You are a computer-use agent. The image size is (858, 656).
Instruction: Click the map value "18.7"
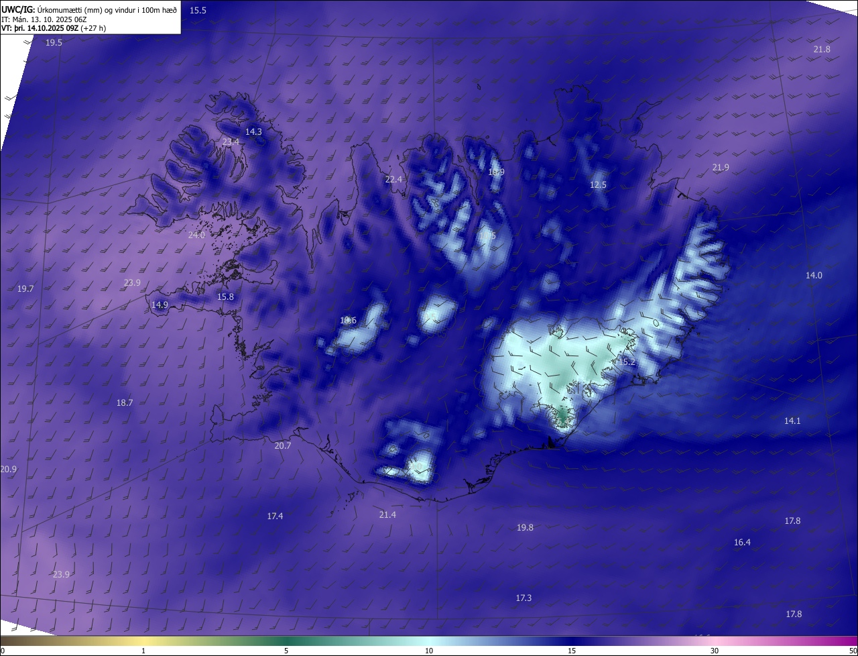coord(125,402)
